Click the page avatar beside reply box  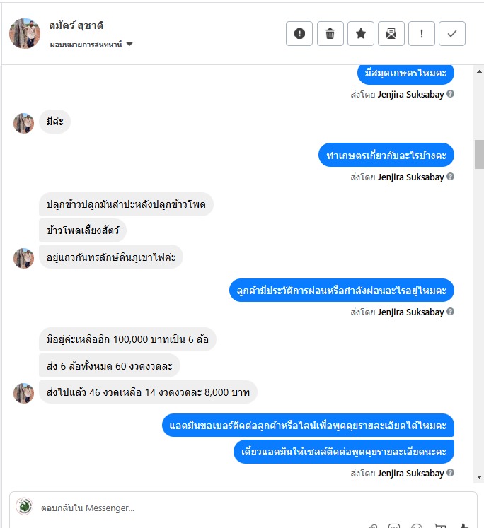click(x=24, y=506)
